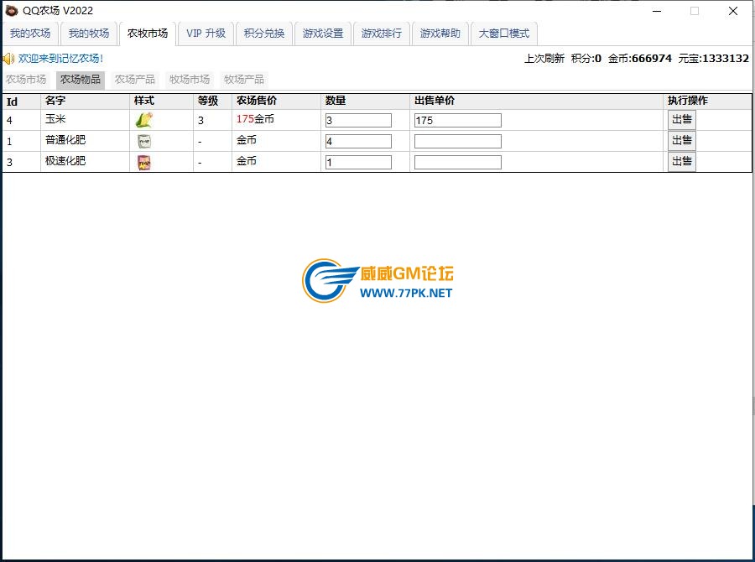Click 玉米 quantity field showing 3
Screen dimensions: 755x562
(359, 121)
